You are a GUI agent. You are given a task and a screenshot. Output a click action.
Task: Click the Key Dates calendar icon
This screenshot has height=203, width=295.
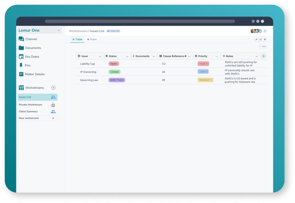click(x=21, y=57)
